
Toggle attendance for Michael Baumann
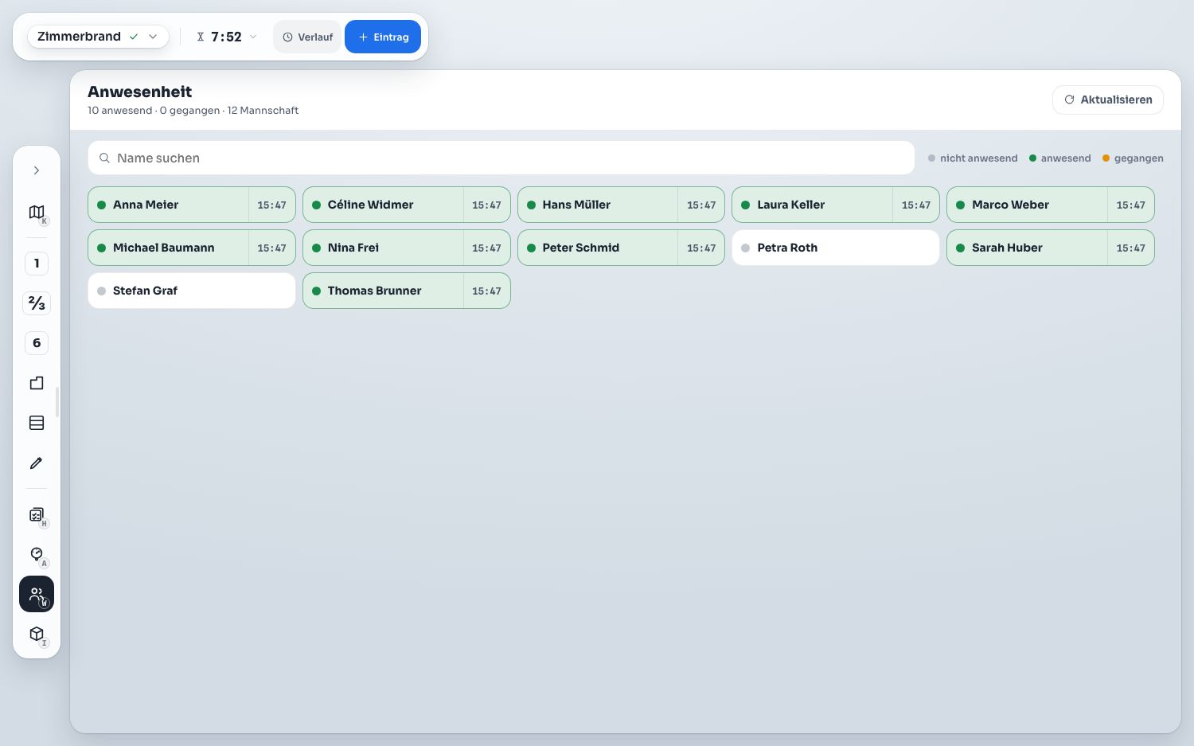(x=168, y=248)
